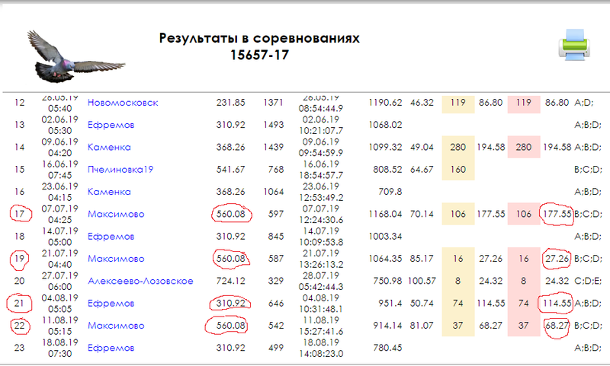Select the percent value 70.14
This screenshot has height=366, width=610.
click(422, 214)
